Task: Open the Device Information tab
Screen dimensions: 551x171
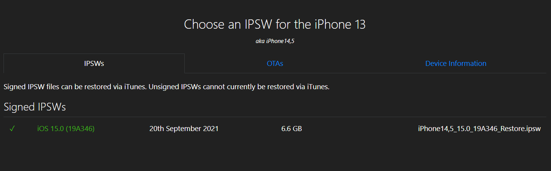Action: click(456, 63)
